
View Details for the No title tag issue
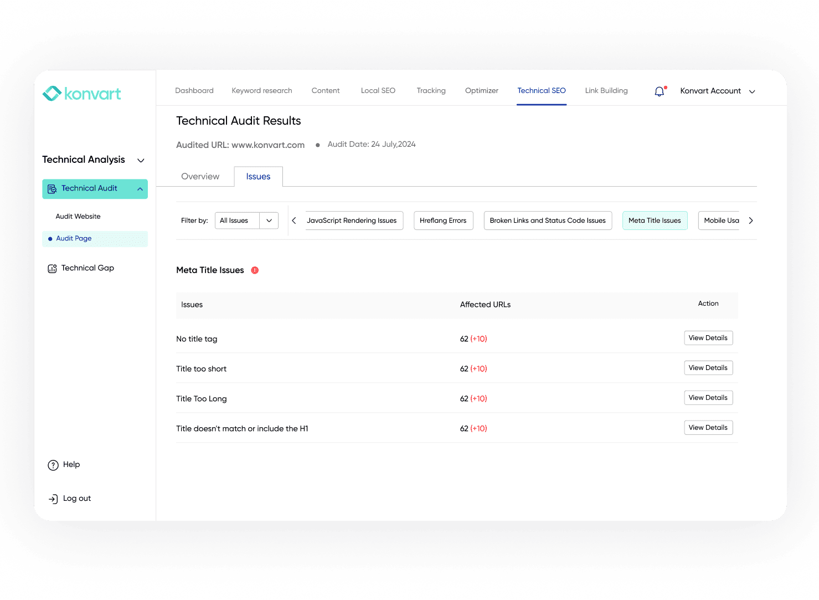pos(708,338)
